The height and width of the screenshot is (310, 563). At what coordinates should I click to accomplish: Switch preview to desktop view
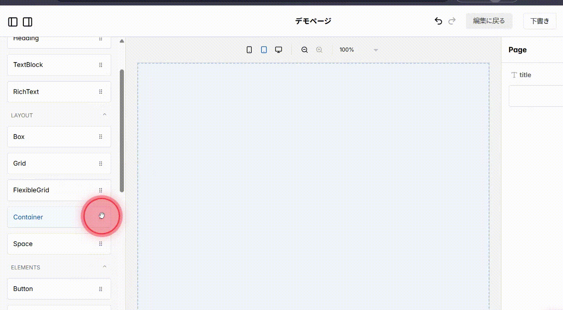click(278, 50)
